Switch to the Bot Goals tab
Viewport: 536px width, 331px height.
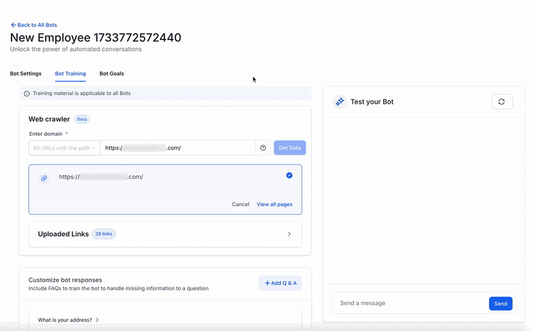coord(112,74)
